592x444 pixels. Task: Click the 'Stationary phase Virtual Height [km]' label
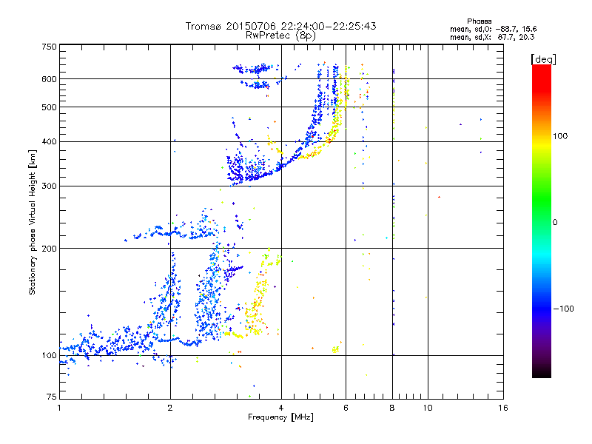pos(33,222)
